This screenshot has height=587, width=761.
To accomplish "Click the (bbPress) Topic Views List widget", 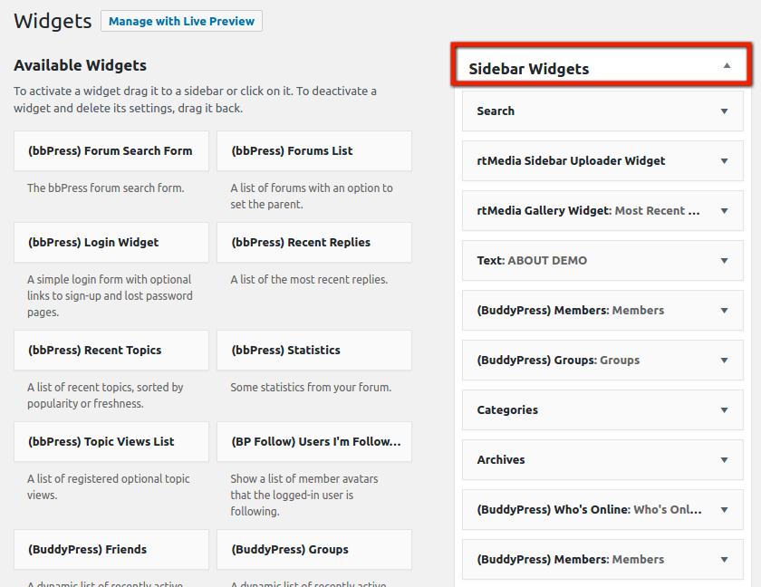I will tap(111, 441).
